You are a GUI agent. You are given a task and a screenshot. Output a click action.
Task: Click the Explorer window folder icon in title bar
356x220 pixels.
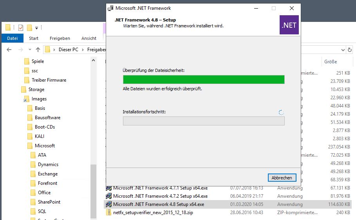[8, 27]
